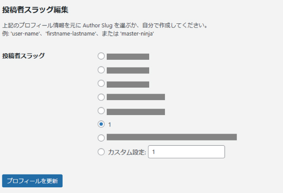Select the first author slug radio option
The width and height of the screenshot is (283, 193).
101,56
